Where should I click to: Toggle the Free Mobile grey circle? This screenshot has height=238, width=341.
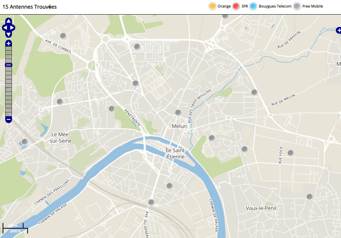tap(297, 6)
